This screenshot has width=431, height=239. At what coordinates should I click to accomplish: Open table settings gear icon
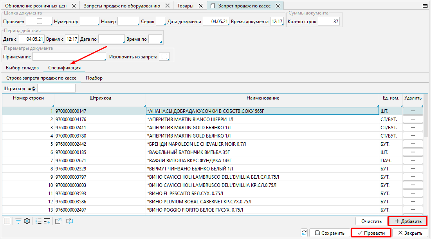(x=27, y=221)
